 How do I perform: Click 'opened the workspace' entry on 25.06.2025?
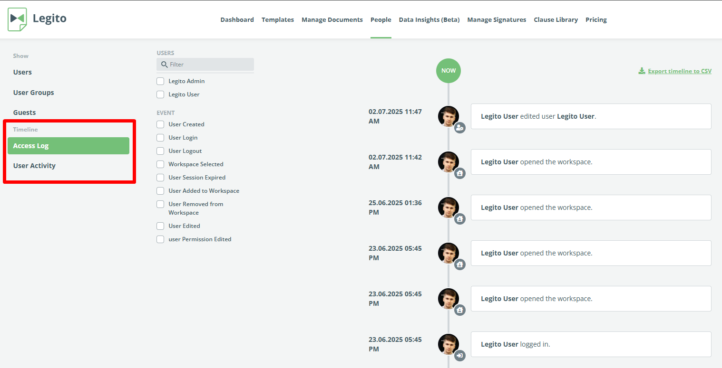(591, 208)
